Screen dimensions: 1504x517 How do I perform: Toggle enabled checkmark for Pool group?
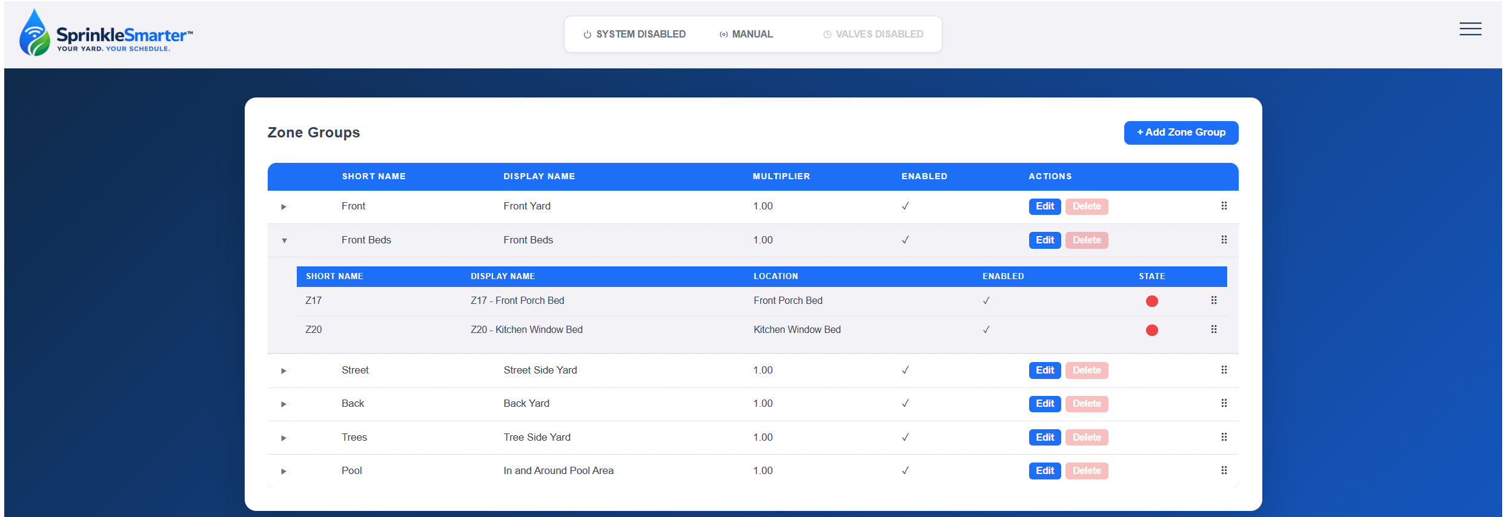(905, 470)
